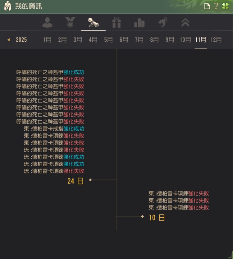Viewport: 233px width, 259px height.
Task: Select the scroll journal tab icon
Action: tap(93, 22)
